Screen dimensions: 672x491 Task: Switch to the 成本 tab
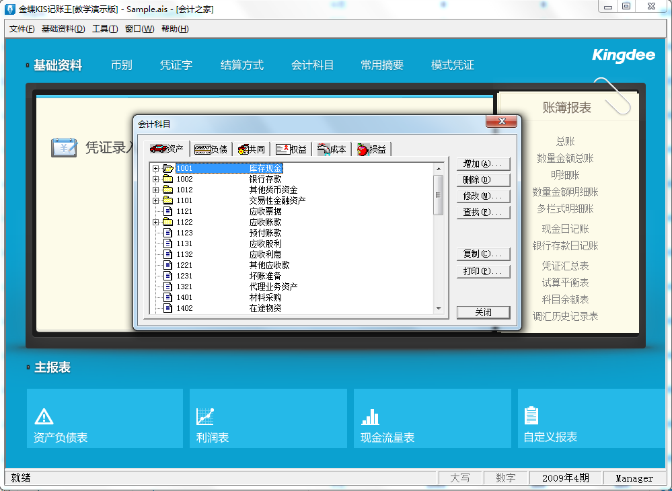(x=332, y=149)
